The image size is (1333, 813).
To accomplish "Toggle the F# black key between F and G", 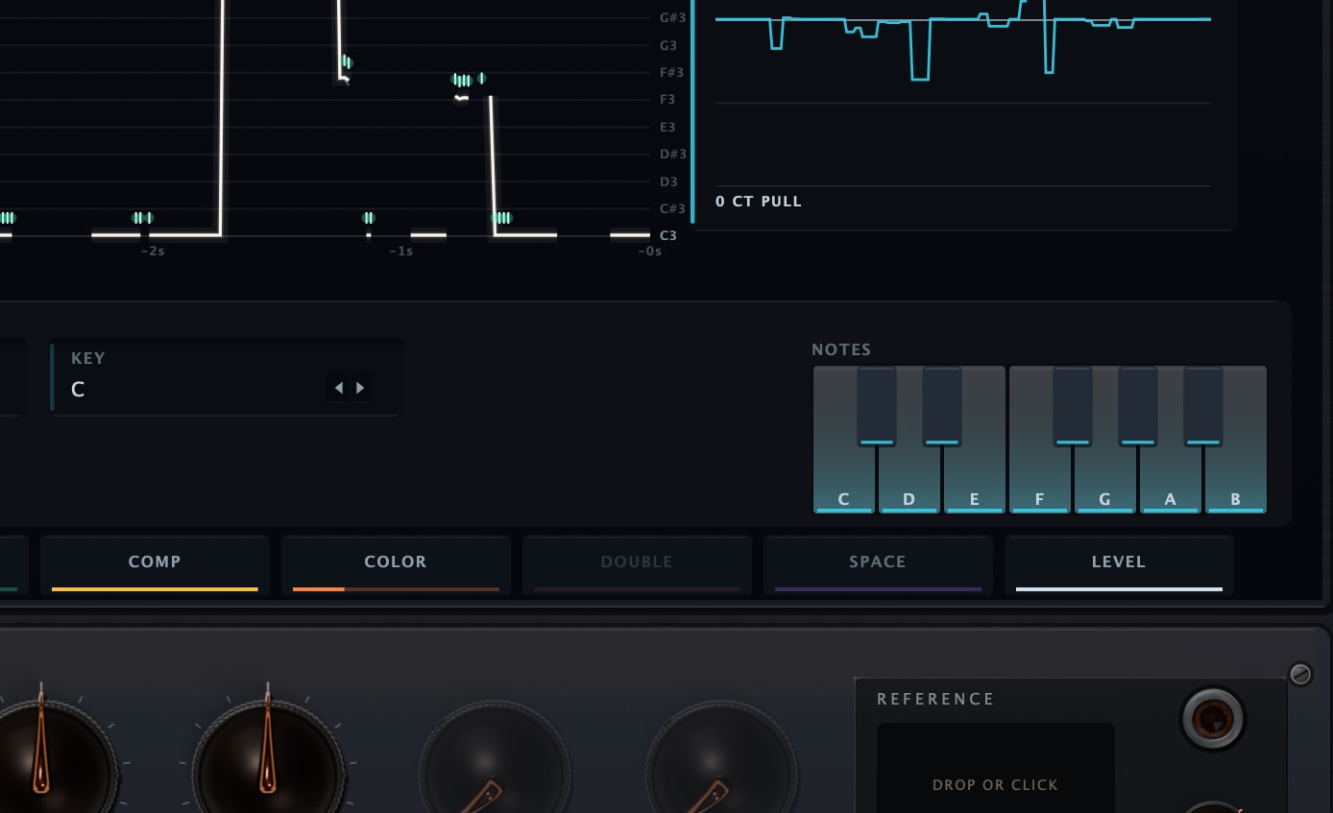I will pyautogui.click(x=1073, y=406).
